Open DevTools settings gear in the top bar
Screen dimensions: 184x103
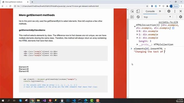click(x=169, y=11)
